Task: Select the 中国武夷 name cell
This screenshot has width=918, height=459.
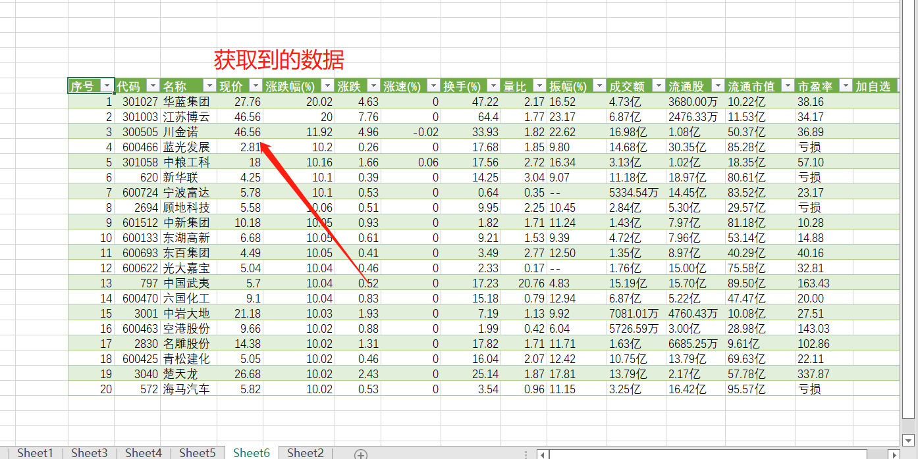Action: pyautogui.click(x=188, y=283)
